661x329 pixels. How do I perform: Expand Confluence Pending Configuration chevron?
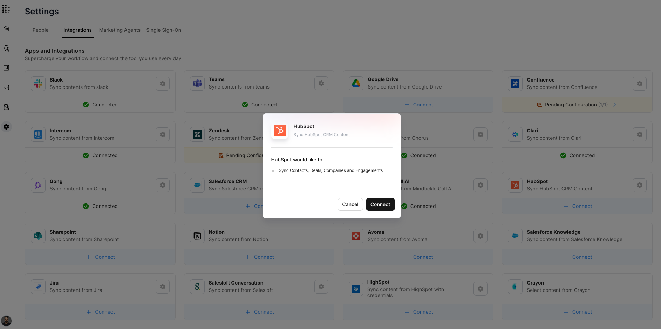[x=614, y=105]
